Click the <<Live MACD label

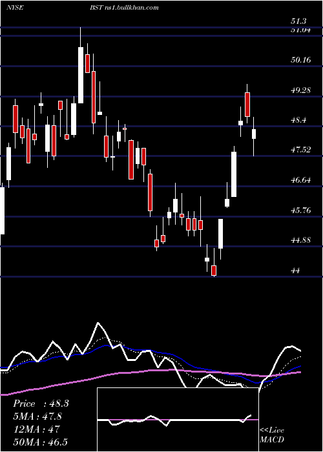coord(272,435)
